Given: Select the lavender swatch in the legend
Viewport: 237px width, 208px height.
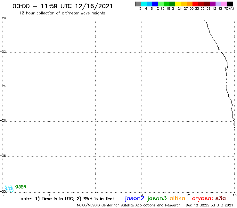Looking at the screenshot, I should [x=218, y=4].
